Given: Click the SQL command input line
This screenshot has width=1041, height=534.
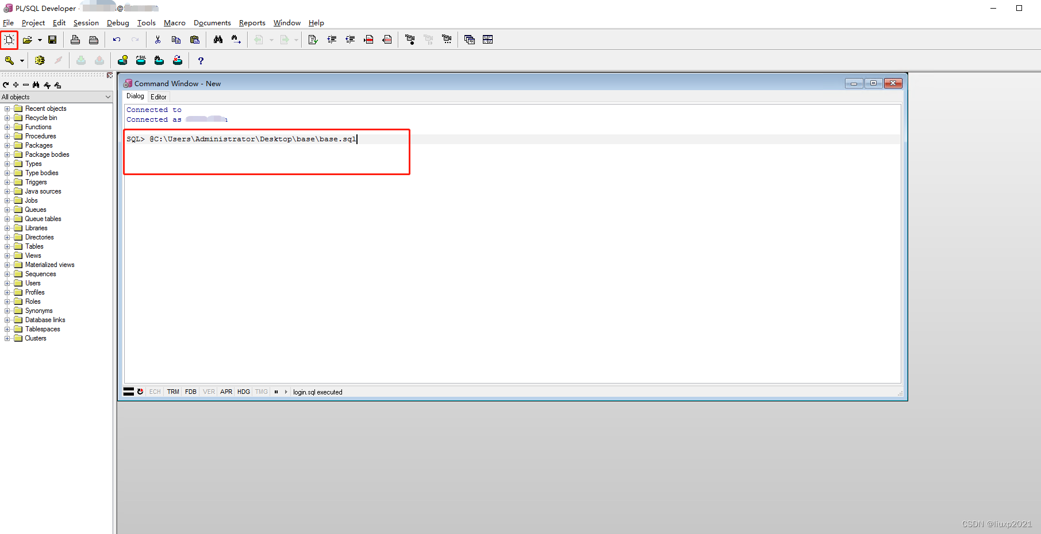Looking at the screenshot, I should coord(512,140).
